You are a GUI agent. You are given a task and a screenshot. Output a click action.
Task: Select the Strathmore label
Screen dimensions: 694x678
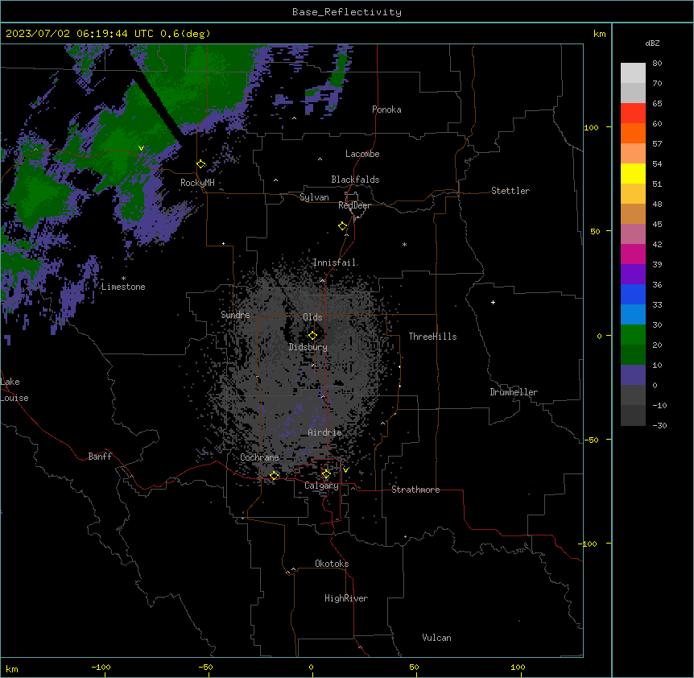click(x=415, y=490)
